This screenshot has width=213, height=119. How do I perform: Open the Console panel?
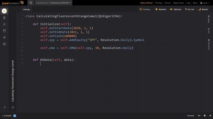tap(7, 116)
